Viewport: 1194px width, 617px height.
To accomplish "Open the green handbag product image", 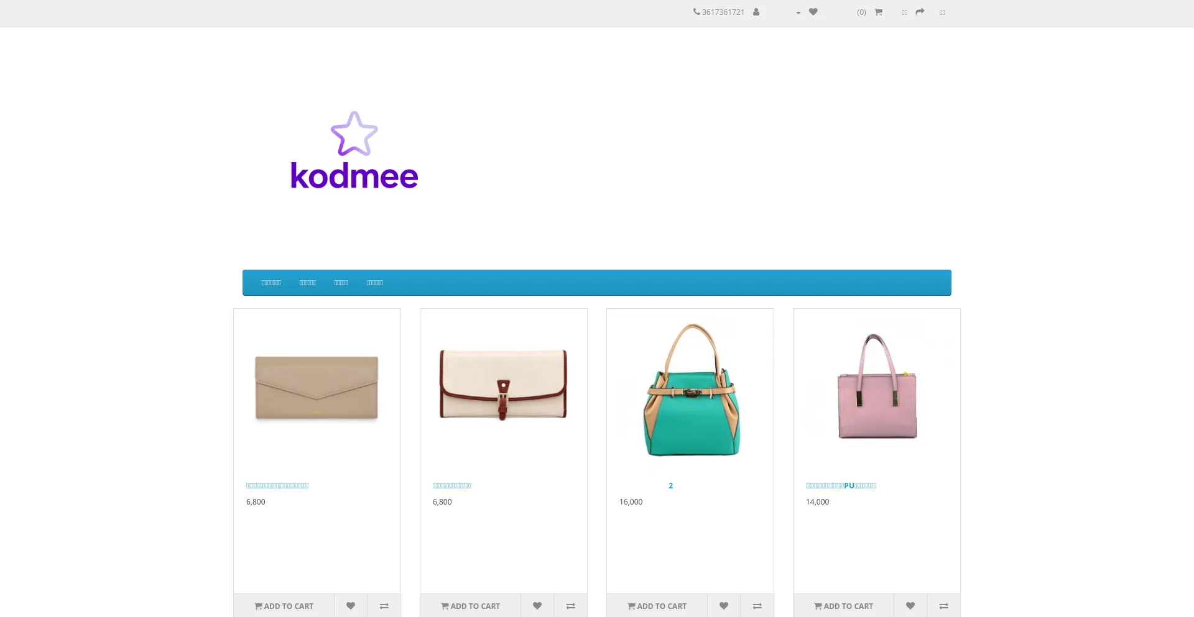I will [690, 390].
